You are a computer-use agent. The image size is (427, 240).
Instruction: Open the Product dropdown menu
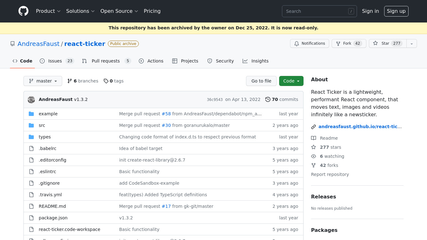click(48, 11)
